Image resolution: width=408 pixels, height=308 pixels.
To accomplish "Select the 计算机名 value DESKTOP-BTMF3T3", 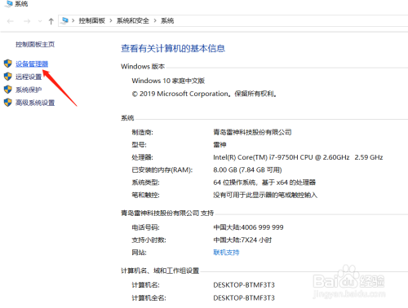I will pos(244,285).
